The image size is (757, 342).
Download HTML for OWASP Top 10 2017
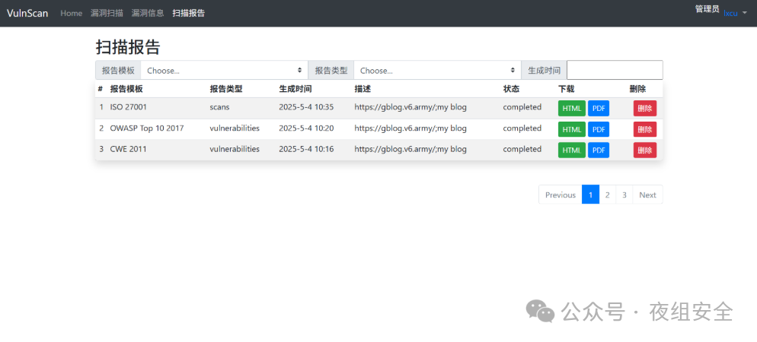click(x=572, y=129)
